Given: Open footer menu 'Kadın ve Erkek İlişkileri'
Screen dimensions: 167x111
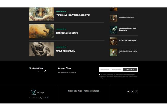Looking at the screenshot, I should [x=91, y=91].
